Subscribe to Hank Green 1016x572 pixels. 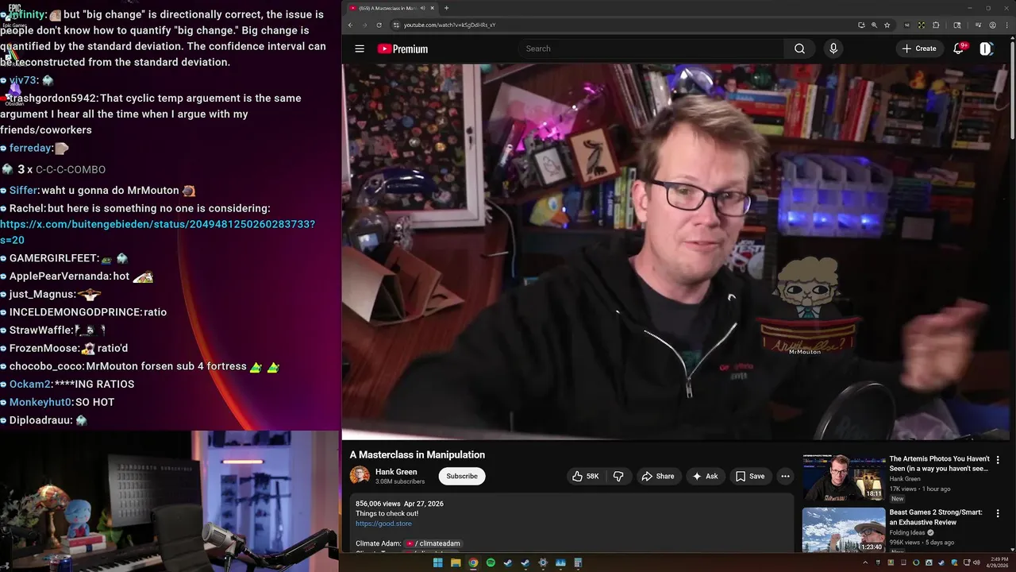[x=462, y=476]
